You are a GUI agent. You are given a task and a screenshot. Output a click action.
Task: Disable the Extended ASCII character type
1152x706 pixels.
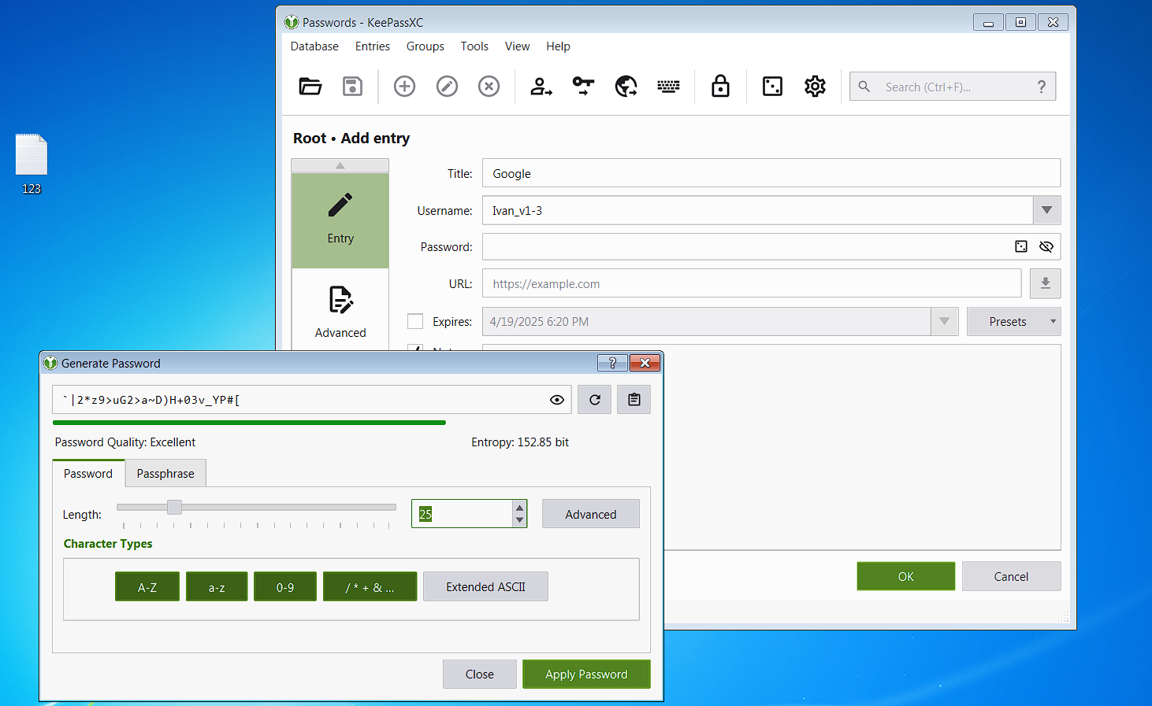tap(485, 586)
